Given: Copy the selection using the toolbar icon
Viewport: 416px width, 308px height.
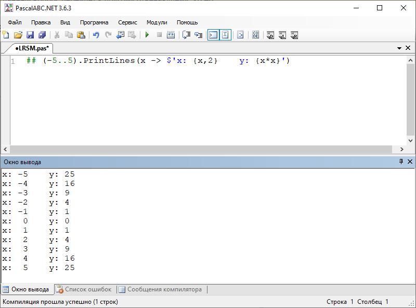Looking at the screenshot, I should pos(69,35).
